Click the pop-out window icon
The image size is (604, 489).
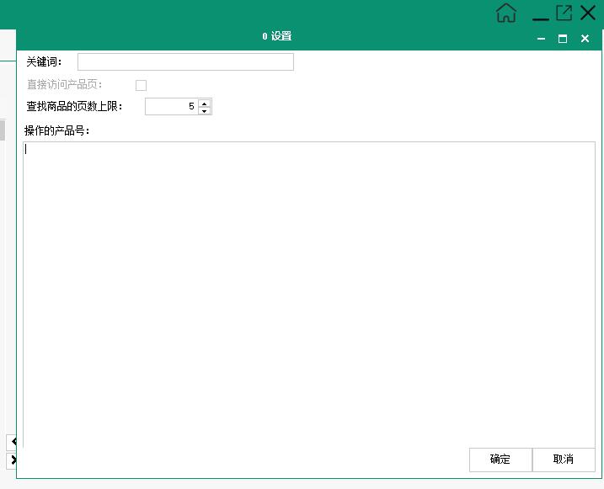(564, 13)
